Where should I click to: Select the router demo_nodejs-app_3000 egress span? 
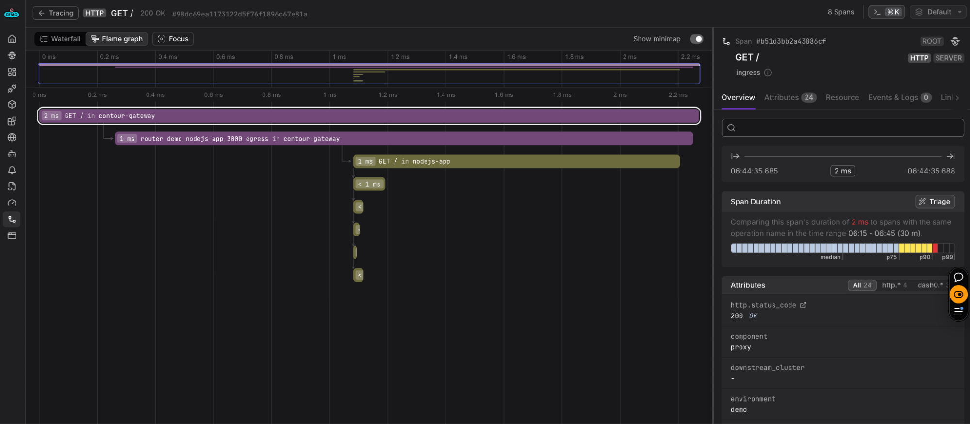(x=404, y=139)
